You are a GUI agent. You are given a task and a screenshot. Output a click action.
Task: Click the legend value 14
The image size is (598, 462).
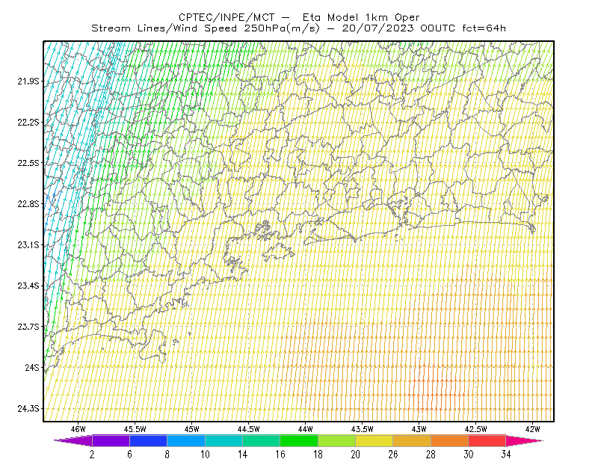pyautogui.click(x=242, y=455)
